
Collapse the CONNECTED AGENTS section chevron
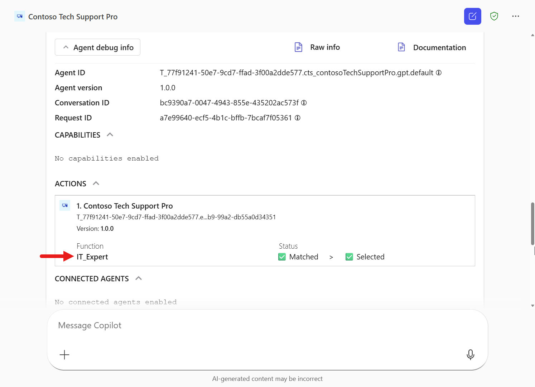[139, 278]
